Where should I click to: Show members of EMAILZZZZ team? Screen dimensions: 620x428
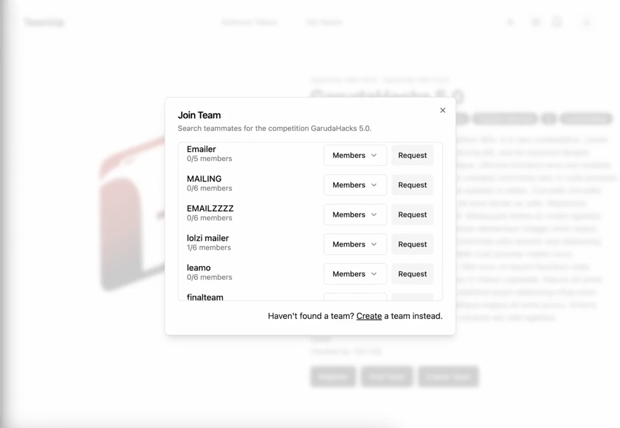[355, 215]
